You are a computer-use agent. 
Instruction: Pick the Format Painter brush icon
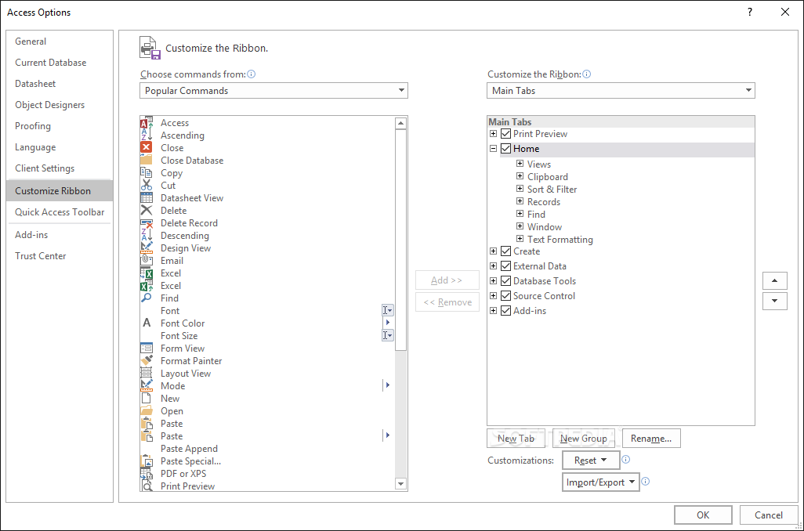click(147, 361)
